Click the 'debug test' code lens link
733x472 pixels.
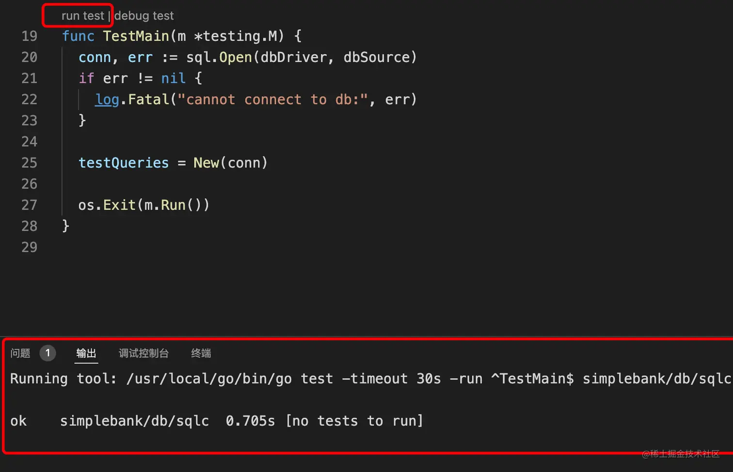(x=144, y=16)
